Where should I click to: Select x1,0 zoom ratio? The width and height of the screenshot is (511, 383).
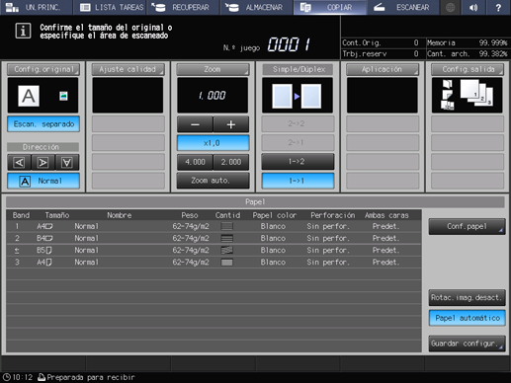click(x=213, y=143)
